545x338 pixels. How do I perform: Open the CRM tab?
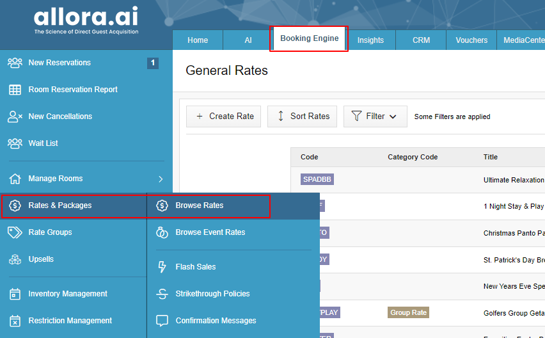click(x=422, y=40)
